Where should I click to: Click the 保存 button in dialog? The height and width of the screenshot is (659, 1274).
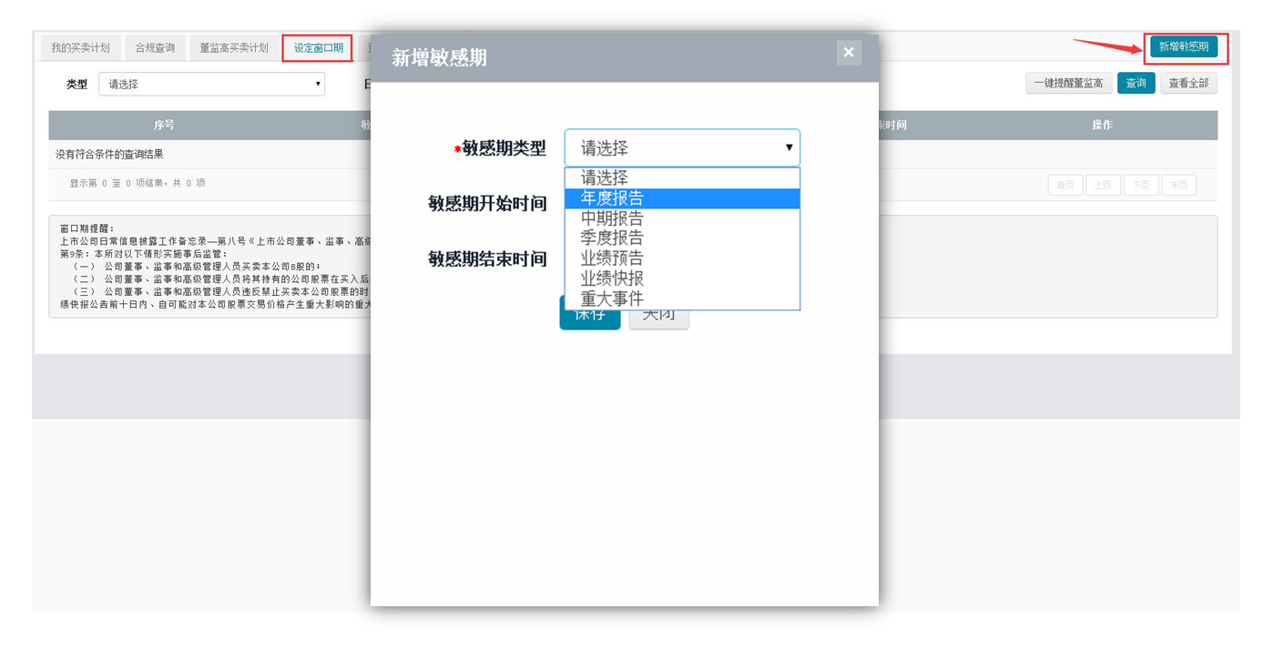(590, 314)
